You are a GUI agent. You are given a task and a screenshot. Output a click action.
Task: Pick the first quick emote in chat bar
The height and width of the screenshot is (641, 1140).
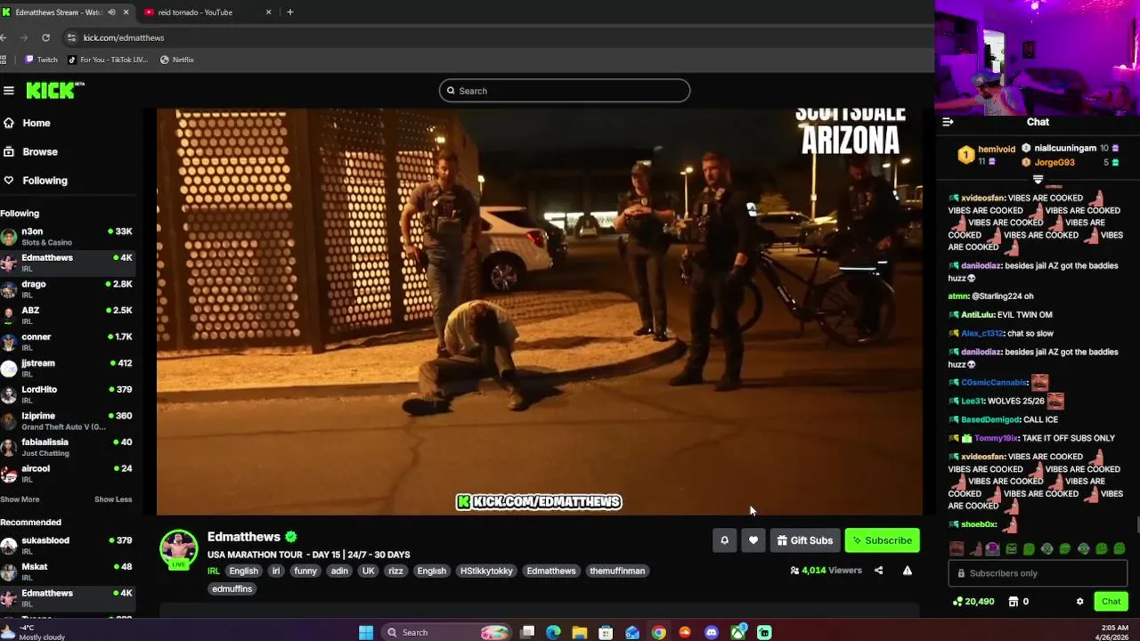coord(957,548)
